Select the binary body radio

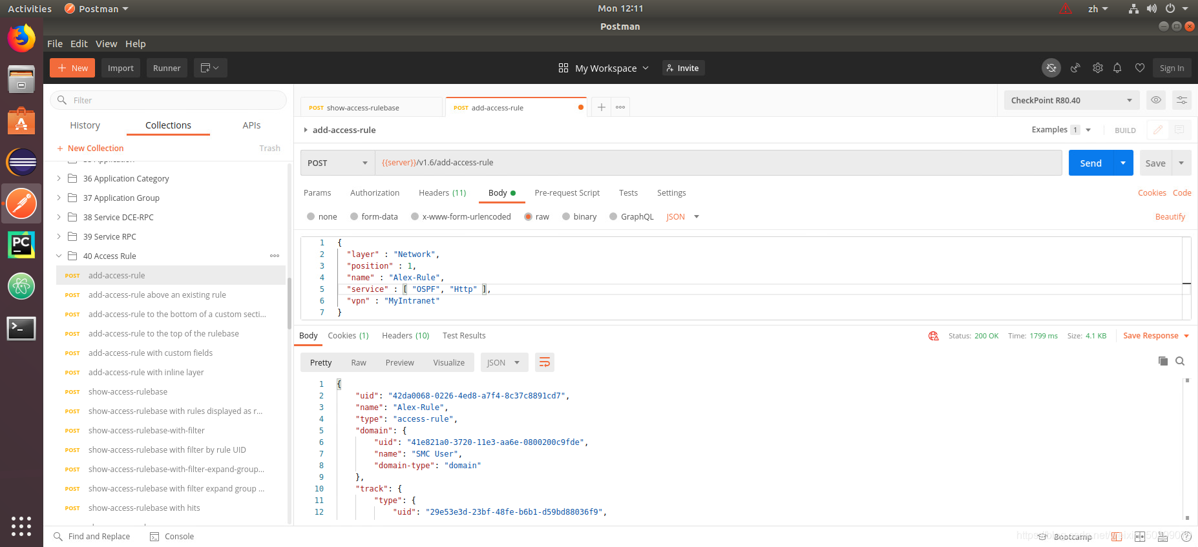566,217
